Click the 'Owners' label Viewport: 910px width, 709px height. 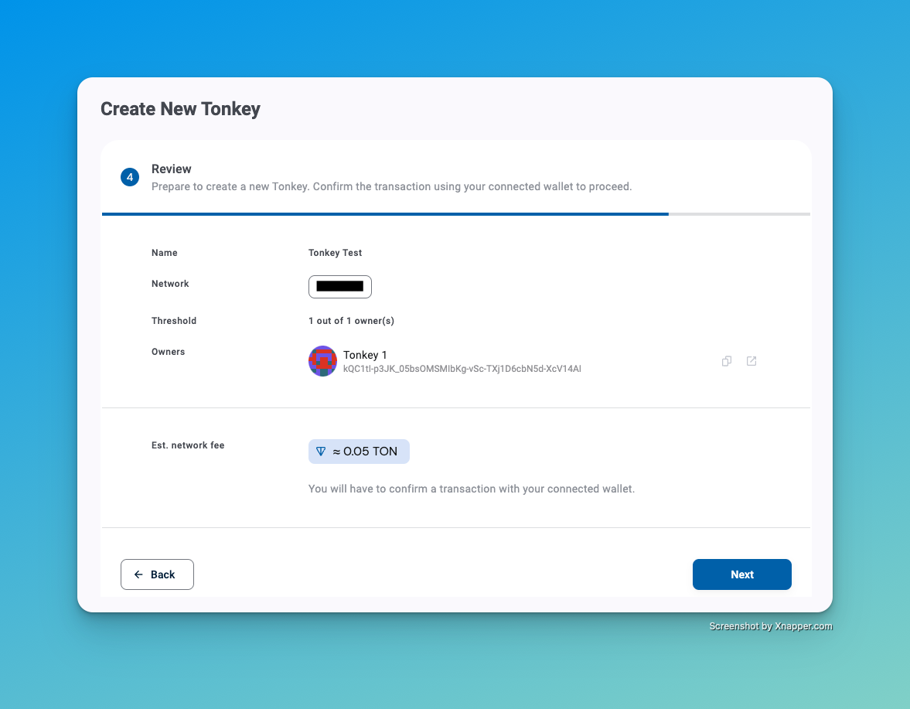click(169, 352)
